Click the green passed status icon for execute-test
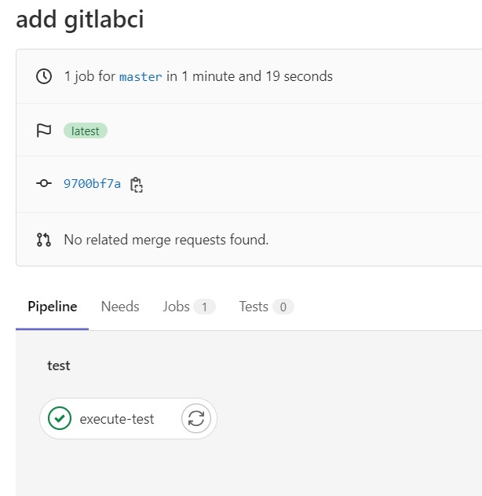This screenshot has width=482, height=496. [60, 418]
